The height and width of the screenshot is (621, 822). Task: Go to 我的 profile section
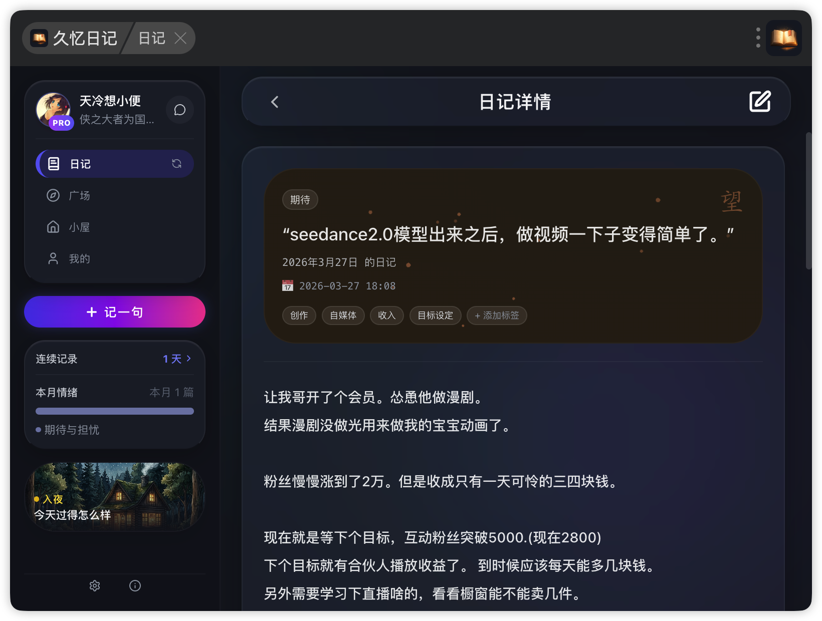(x=115, y=258)
